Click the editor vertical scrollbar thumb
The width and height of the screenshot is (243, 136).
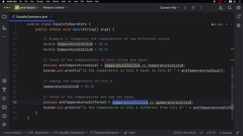pyautogui.click(x=232, y=93)
